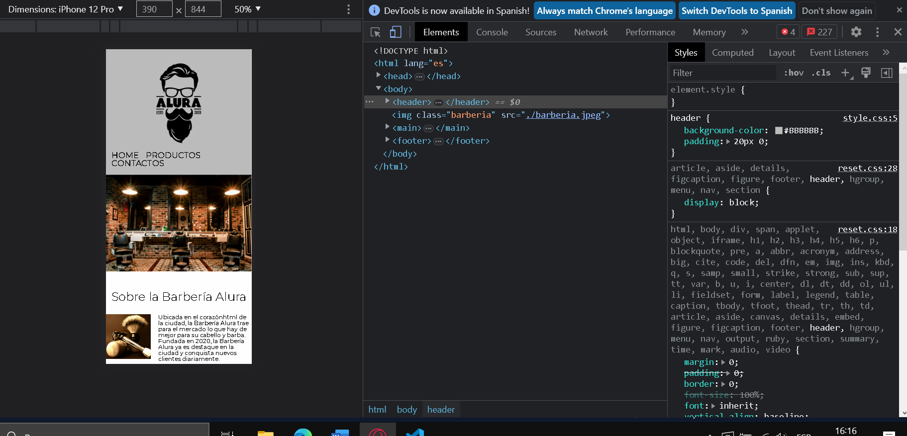Select the Computed pane tab

pyautogui.click(x=732, y=52)
